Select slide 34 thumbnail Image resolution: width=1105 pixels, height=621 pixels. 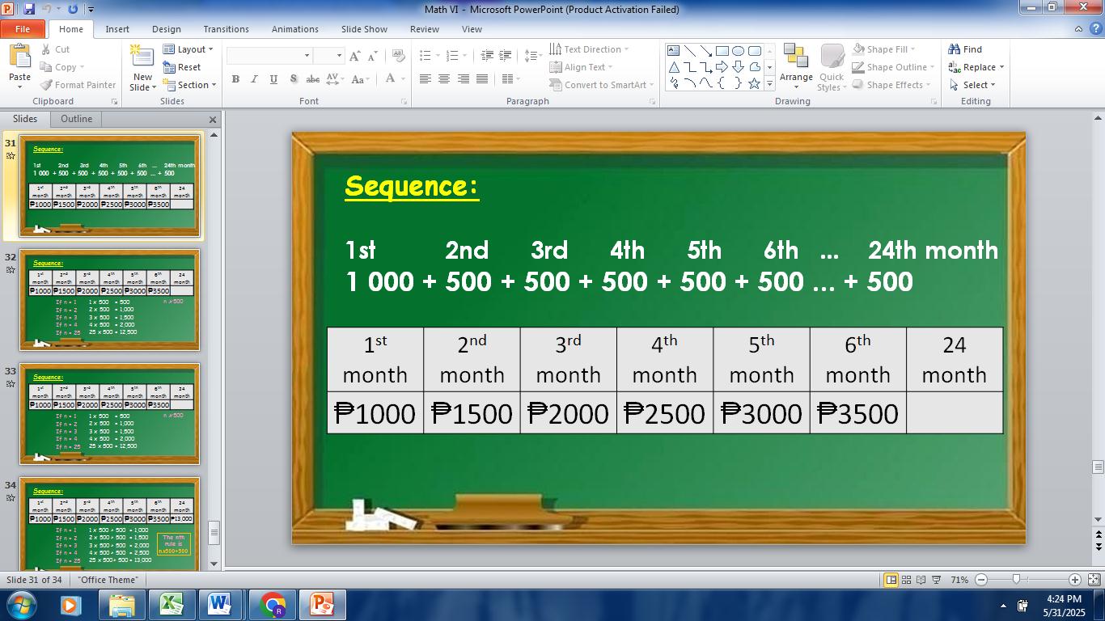[109, 524]
